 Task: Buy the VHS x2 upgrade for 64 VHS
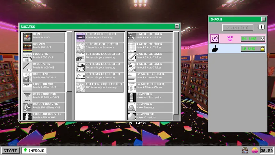click(253, 39)
